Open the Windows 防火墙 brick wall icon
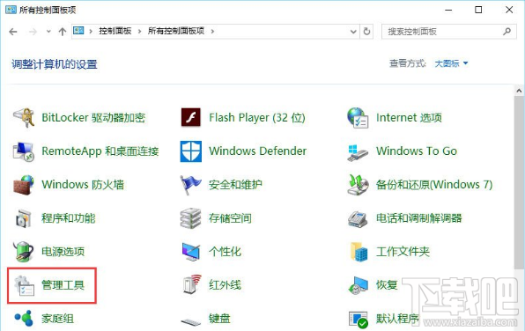525x331 pixels. [x=24, y=185]
